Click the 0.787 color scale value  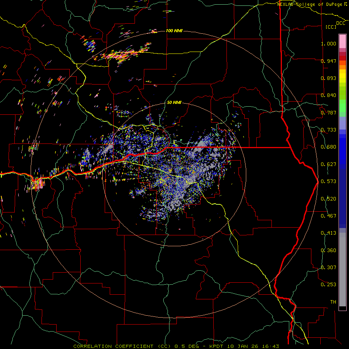point(328,112)
